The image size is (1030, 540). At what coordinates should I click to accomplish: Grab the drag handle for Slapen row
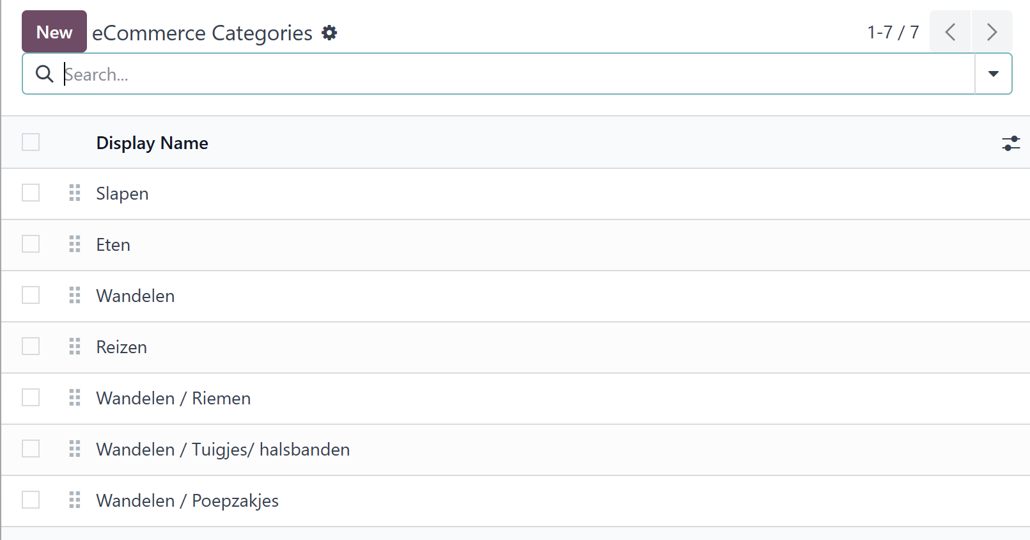coord(75,193)
